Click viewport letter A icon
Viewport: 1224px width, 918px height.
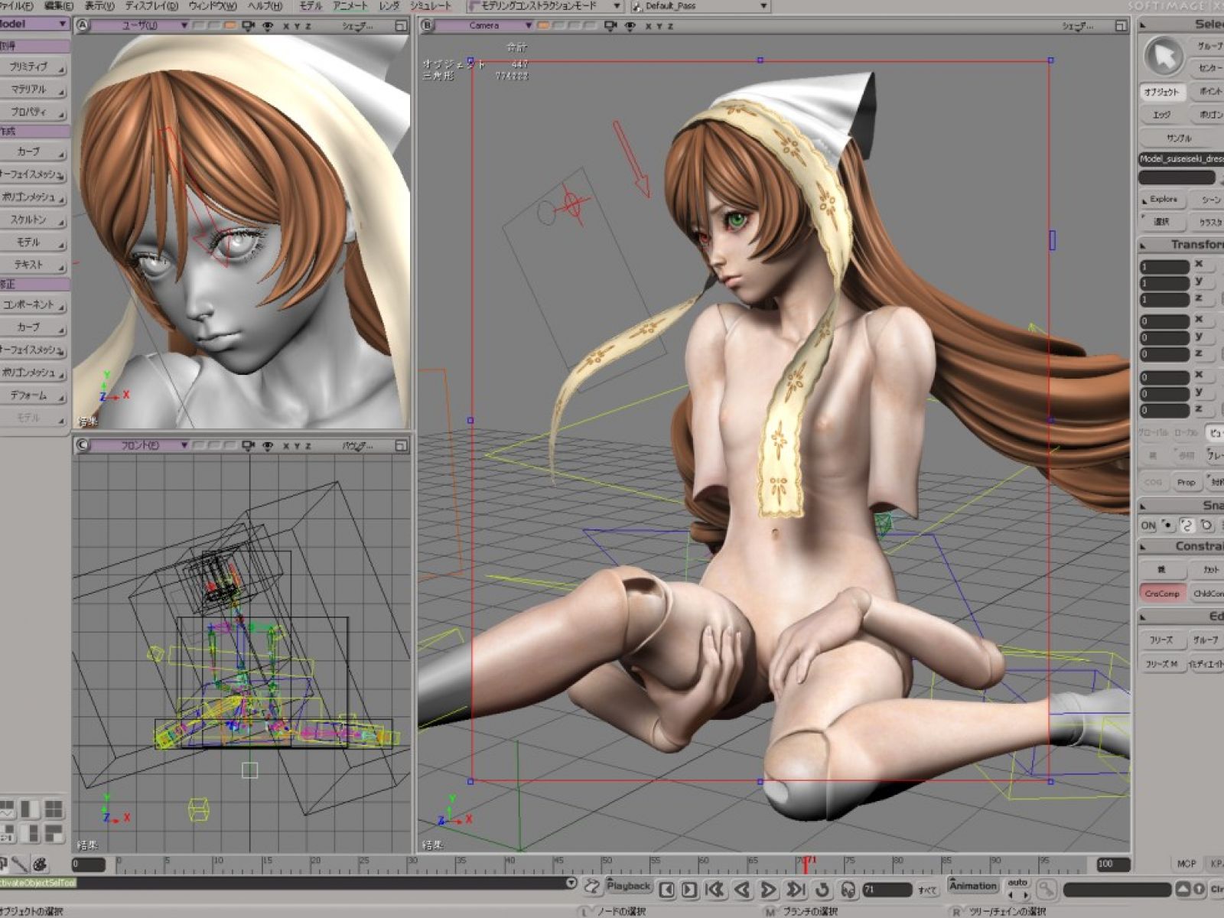tap(83, 25)
